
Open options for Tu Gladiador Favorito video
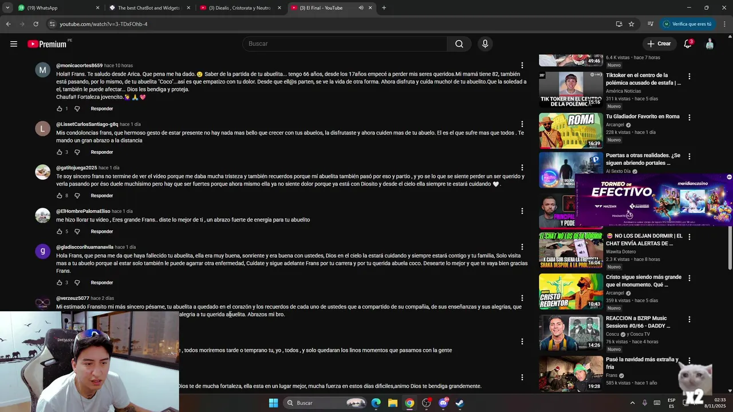click(x=689, y=117)
